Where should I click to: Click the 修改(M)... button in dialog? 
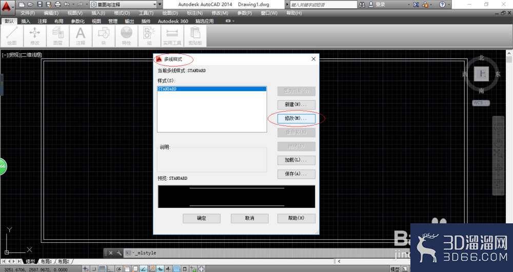[296, 118]
